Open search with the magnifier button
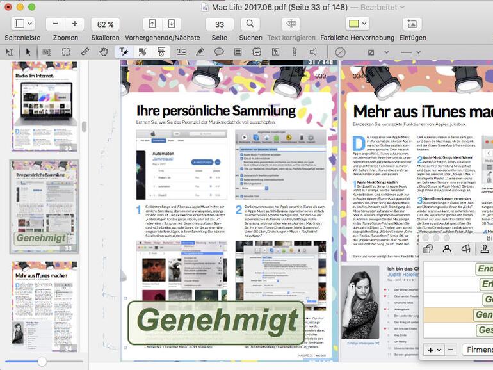The image size is (493, 370). pyautogui.click(x=250, y=24)
